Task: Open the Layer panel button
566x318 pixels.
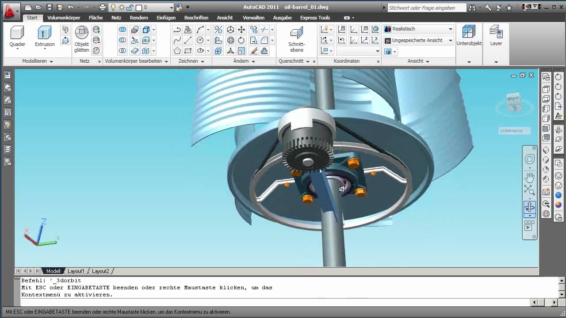Action: 496,36
